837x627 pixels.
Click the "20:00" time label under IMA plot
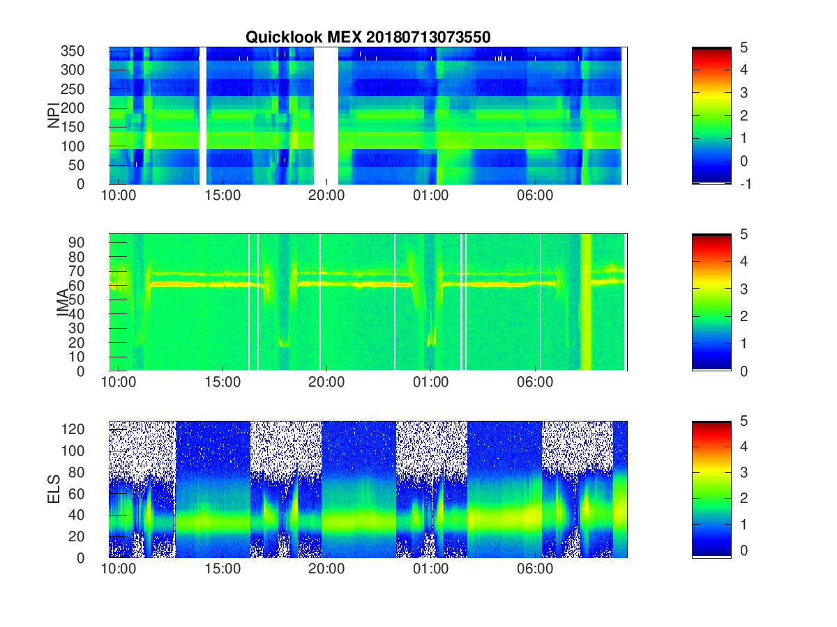(326, 382)
